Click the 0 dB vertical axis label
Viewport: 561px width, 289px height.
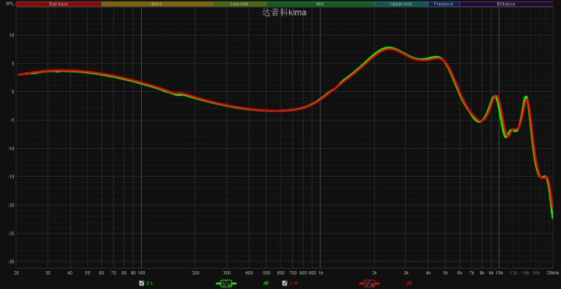pos(13,92)
